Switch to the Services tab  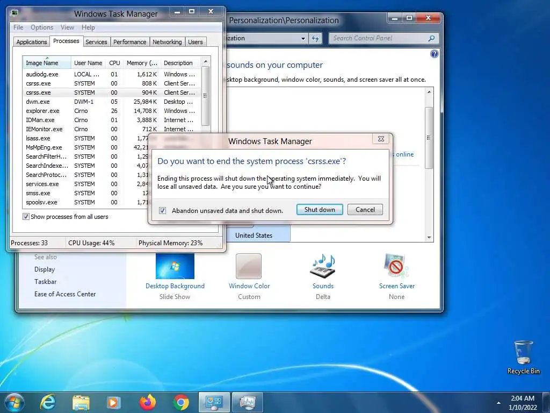pyautogui.click(x=96, y=42)
